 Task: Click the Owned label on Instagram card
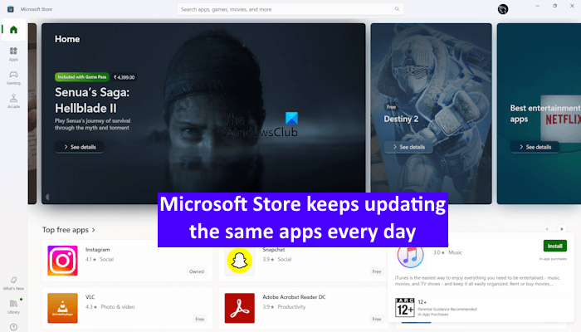pyautogui.click(x=197, y=271)
